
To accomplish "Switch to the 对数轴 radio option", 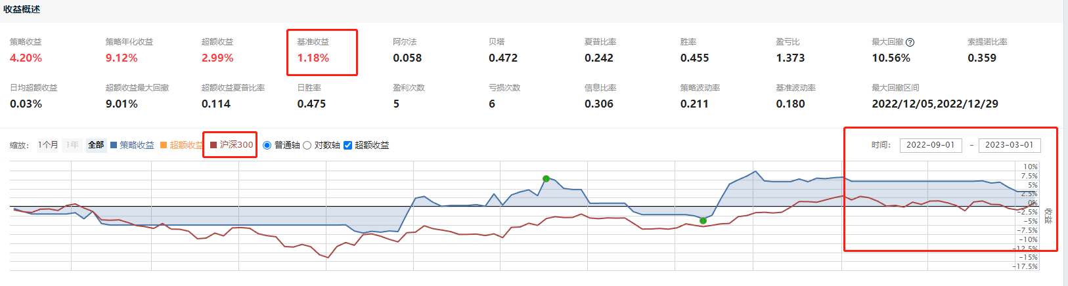I will [x=307, y=145].
